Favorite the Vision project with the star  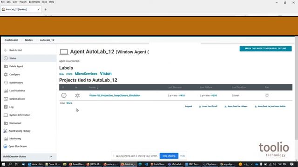click(x=267, y=96)
